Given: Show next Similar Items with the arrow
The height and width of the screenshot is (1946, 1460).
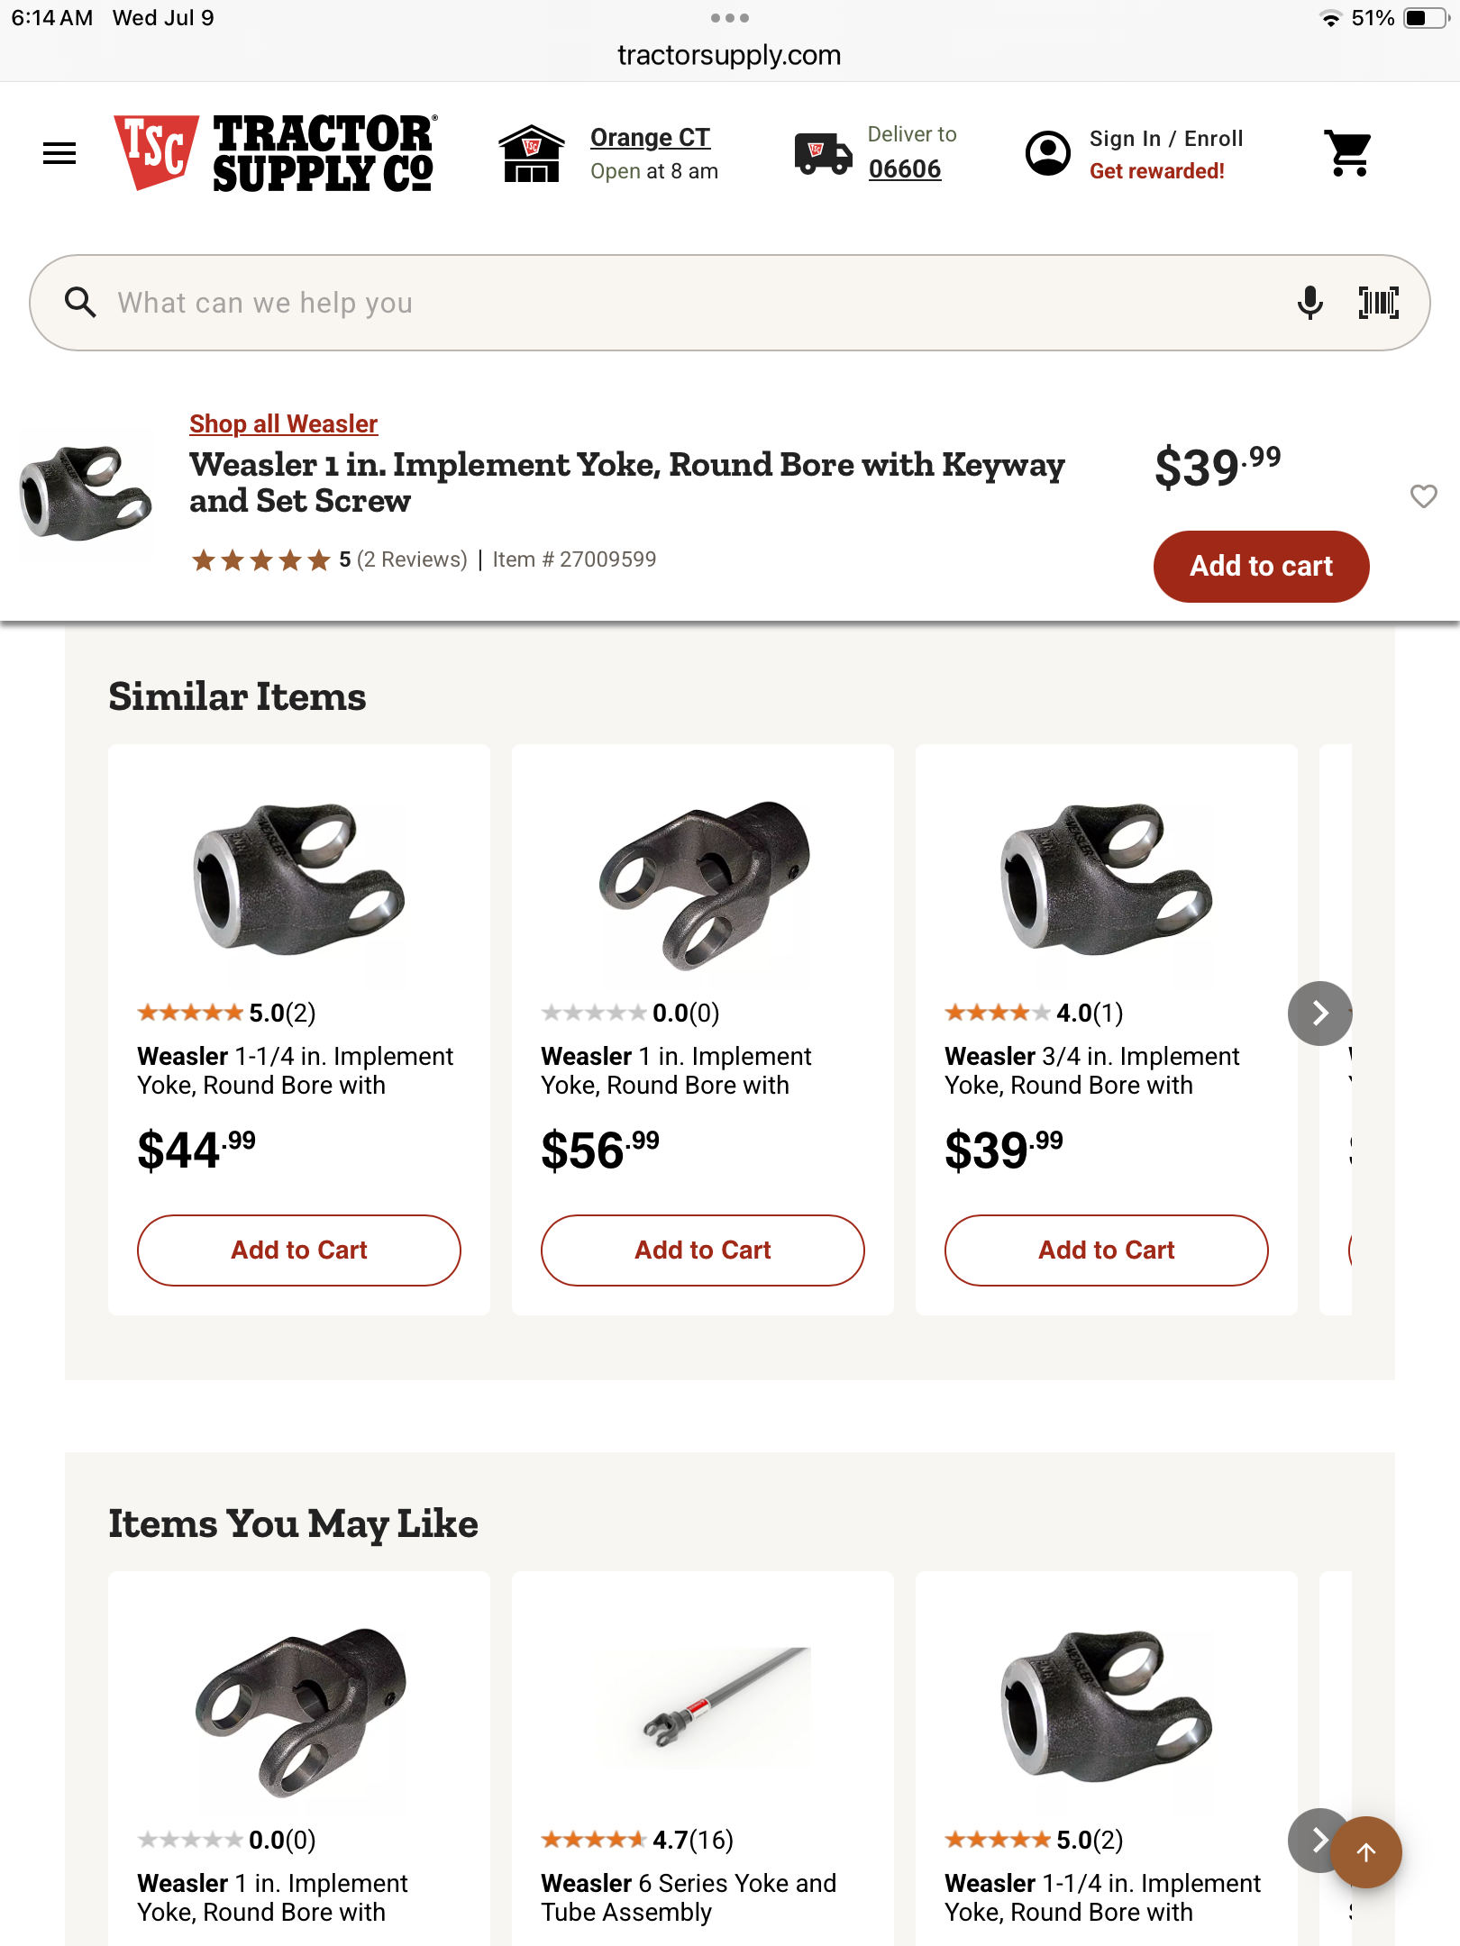Looking at the screenshot, I should [1319, 1013].
